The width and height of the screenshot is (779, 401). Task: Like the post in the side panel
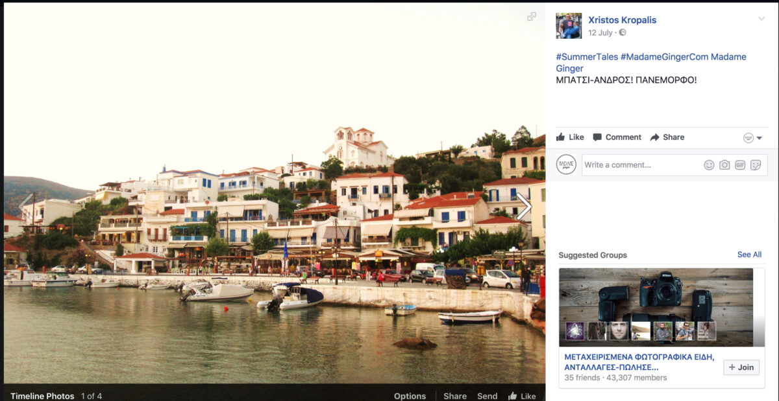[570, 137]
